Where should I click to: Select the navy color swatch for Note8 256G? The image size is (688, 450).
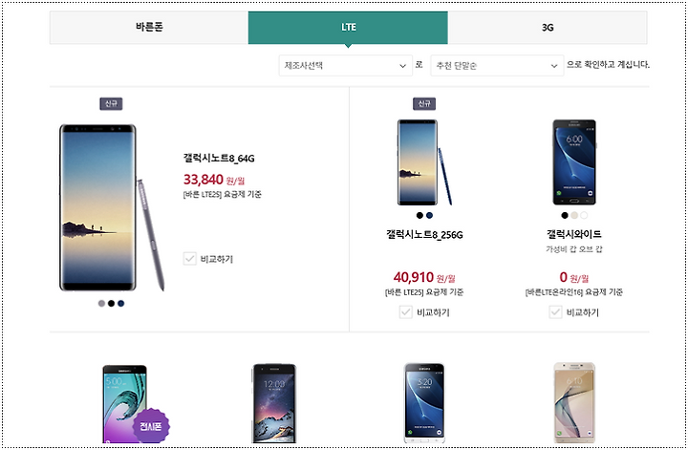tap(430, 215)
